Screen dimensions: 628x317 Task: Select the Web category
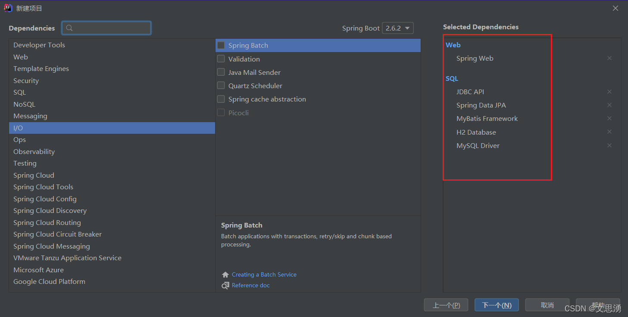[x=112, y=57]
